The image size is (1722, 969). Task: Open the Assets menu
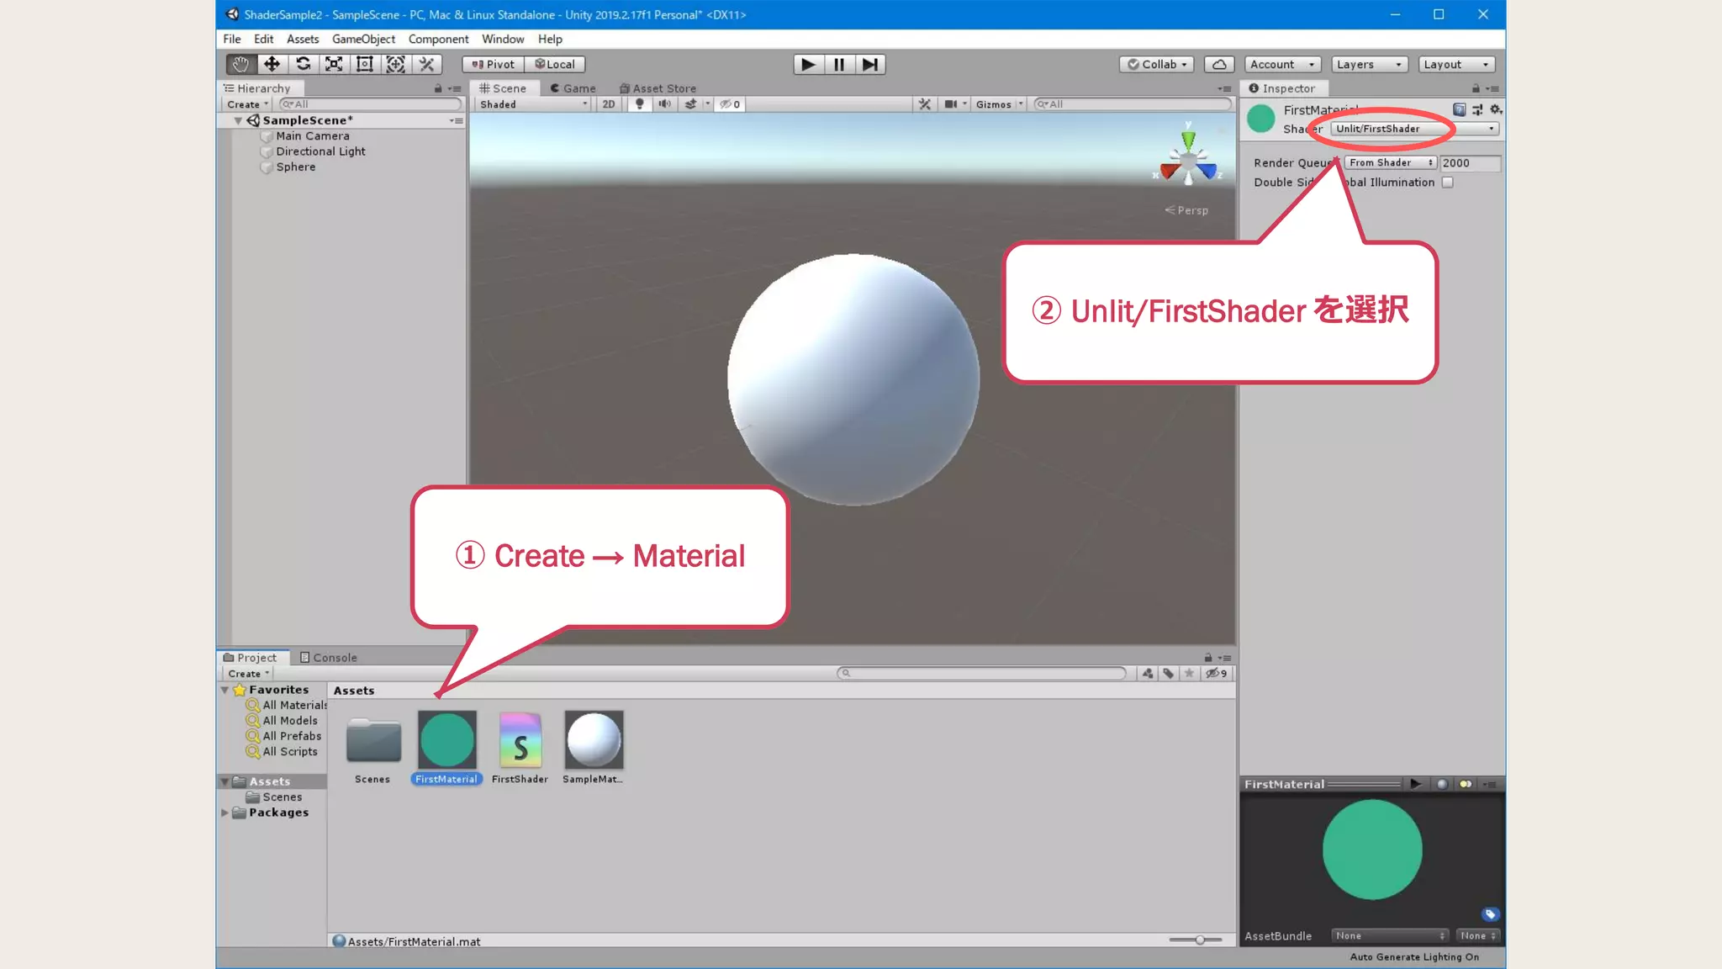point(303,39)
